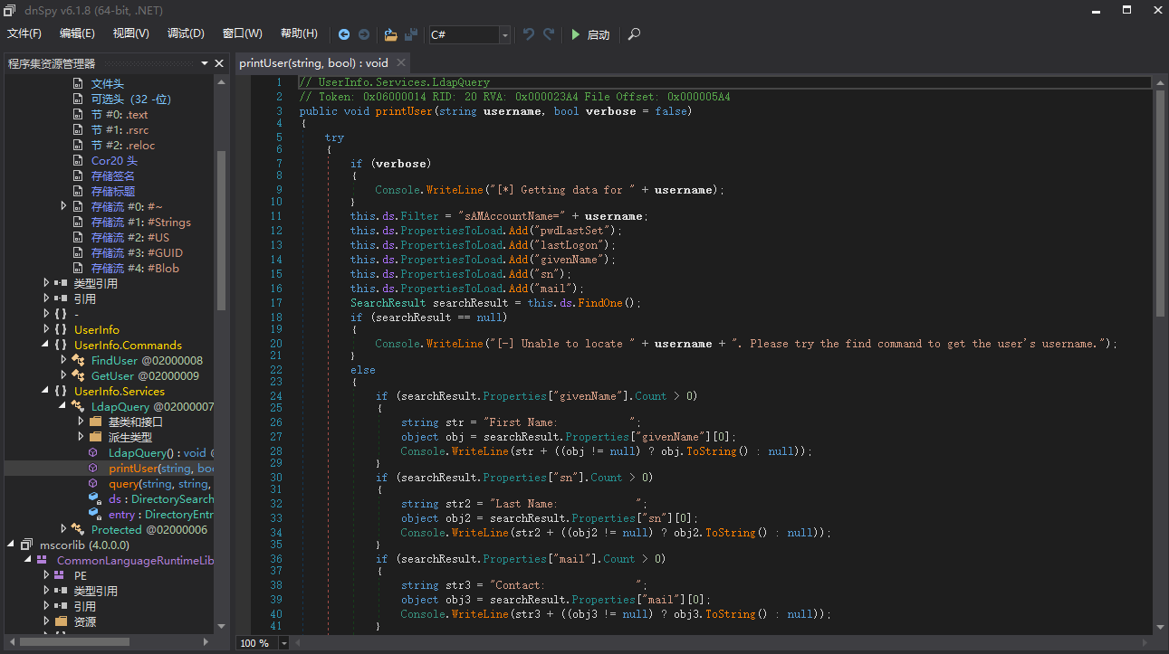Click the navigate forward arrow icon
1169x654 pixels.
[x=364, y=34]
